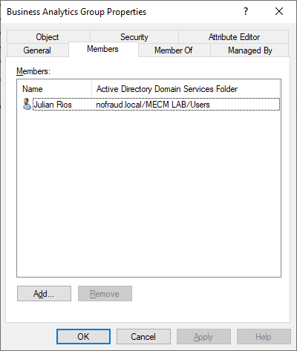Screen dimensions: 297x351
Task: Switch to the Security tab
Action: click(x=134, y=37)
